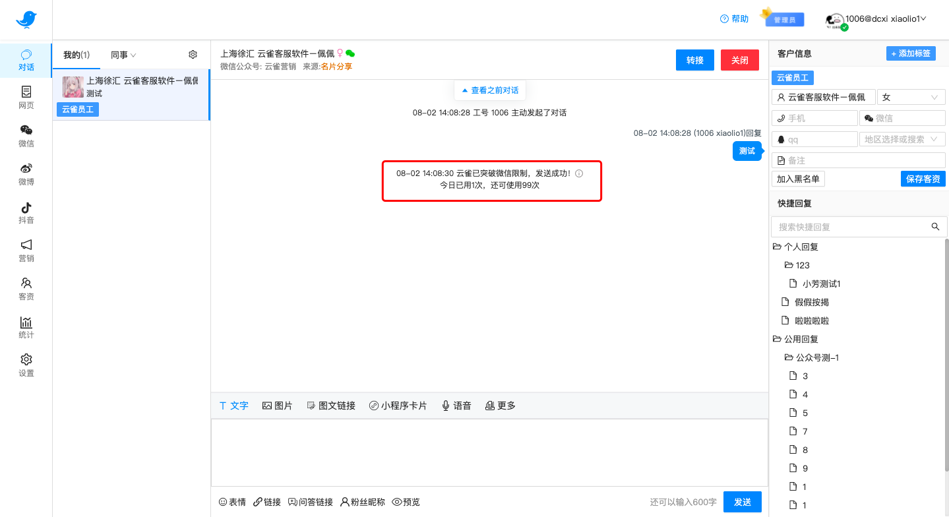Open the 表情 emoji picker
The height and width of the screenshot is (517, 949).
[232, 501]
